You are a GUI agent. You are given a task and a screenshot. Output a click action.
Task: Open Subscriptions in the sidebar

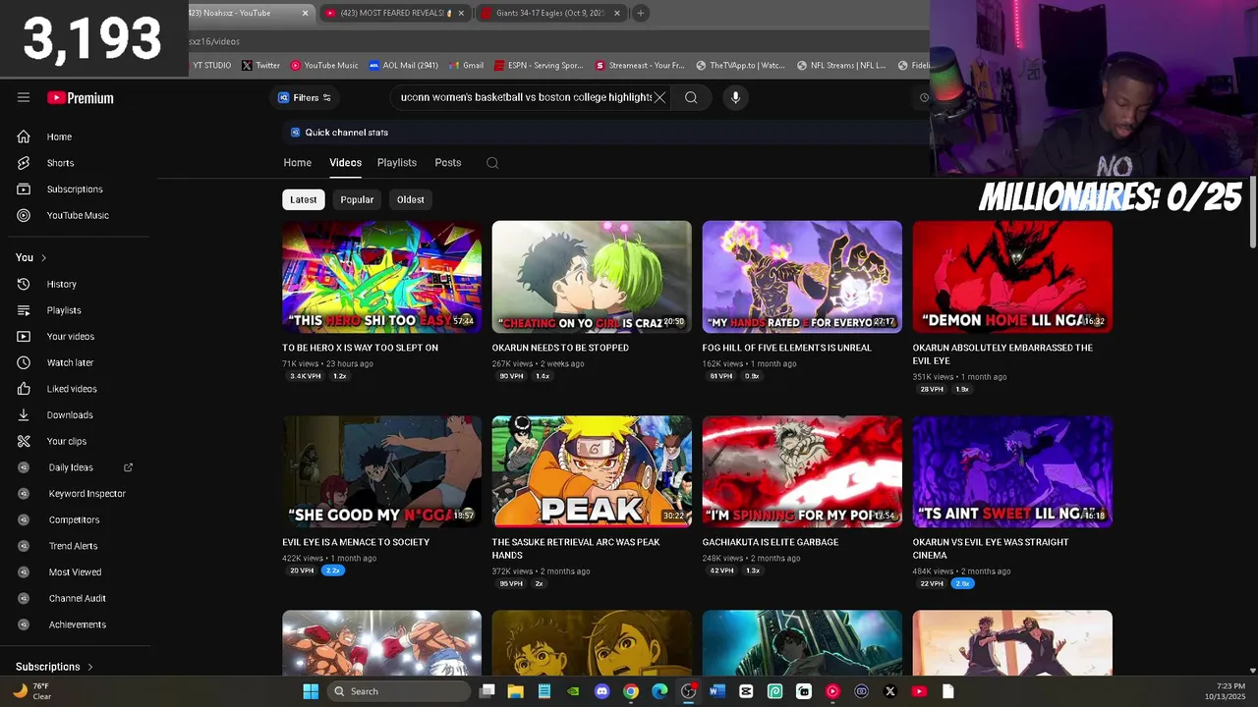tap(75, 189)
